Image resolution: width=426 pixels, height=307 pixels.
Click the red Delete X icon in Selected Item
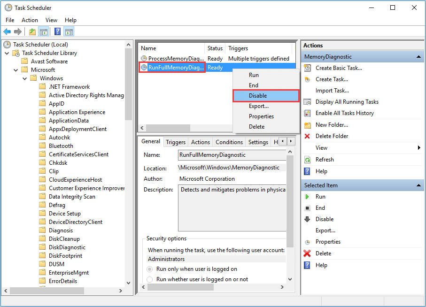(x=307, y=253)
